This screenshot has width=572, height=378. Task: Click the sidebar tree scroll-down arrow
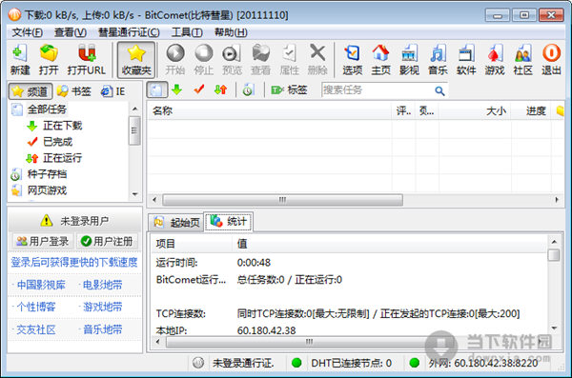(x=135, y=194)
